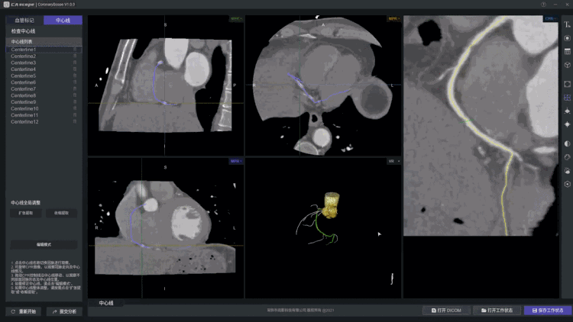Click the 中心线全局调整 section label
The width and height of the screenshot is (573, 322).
point(25,203)
